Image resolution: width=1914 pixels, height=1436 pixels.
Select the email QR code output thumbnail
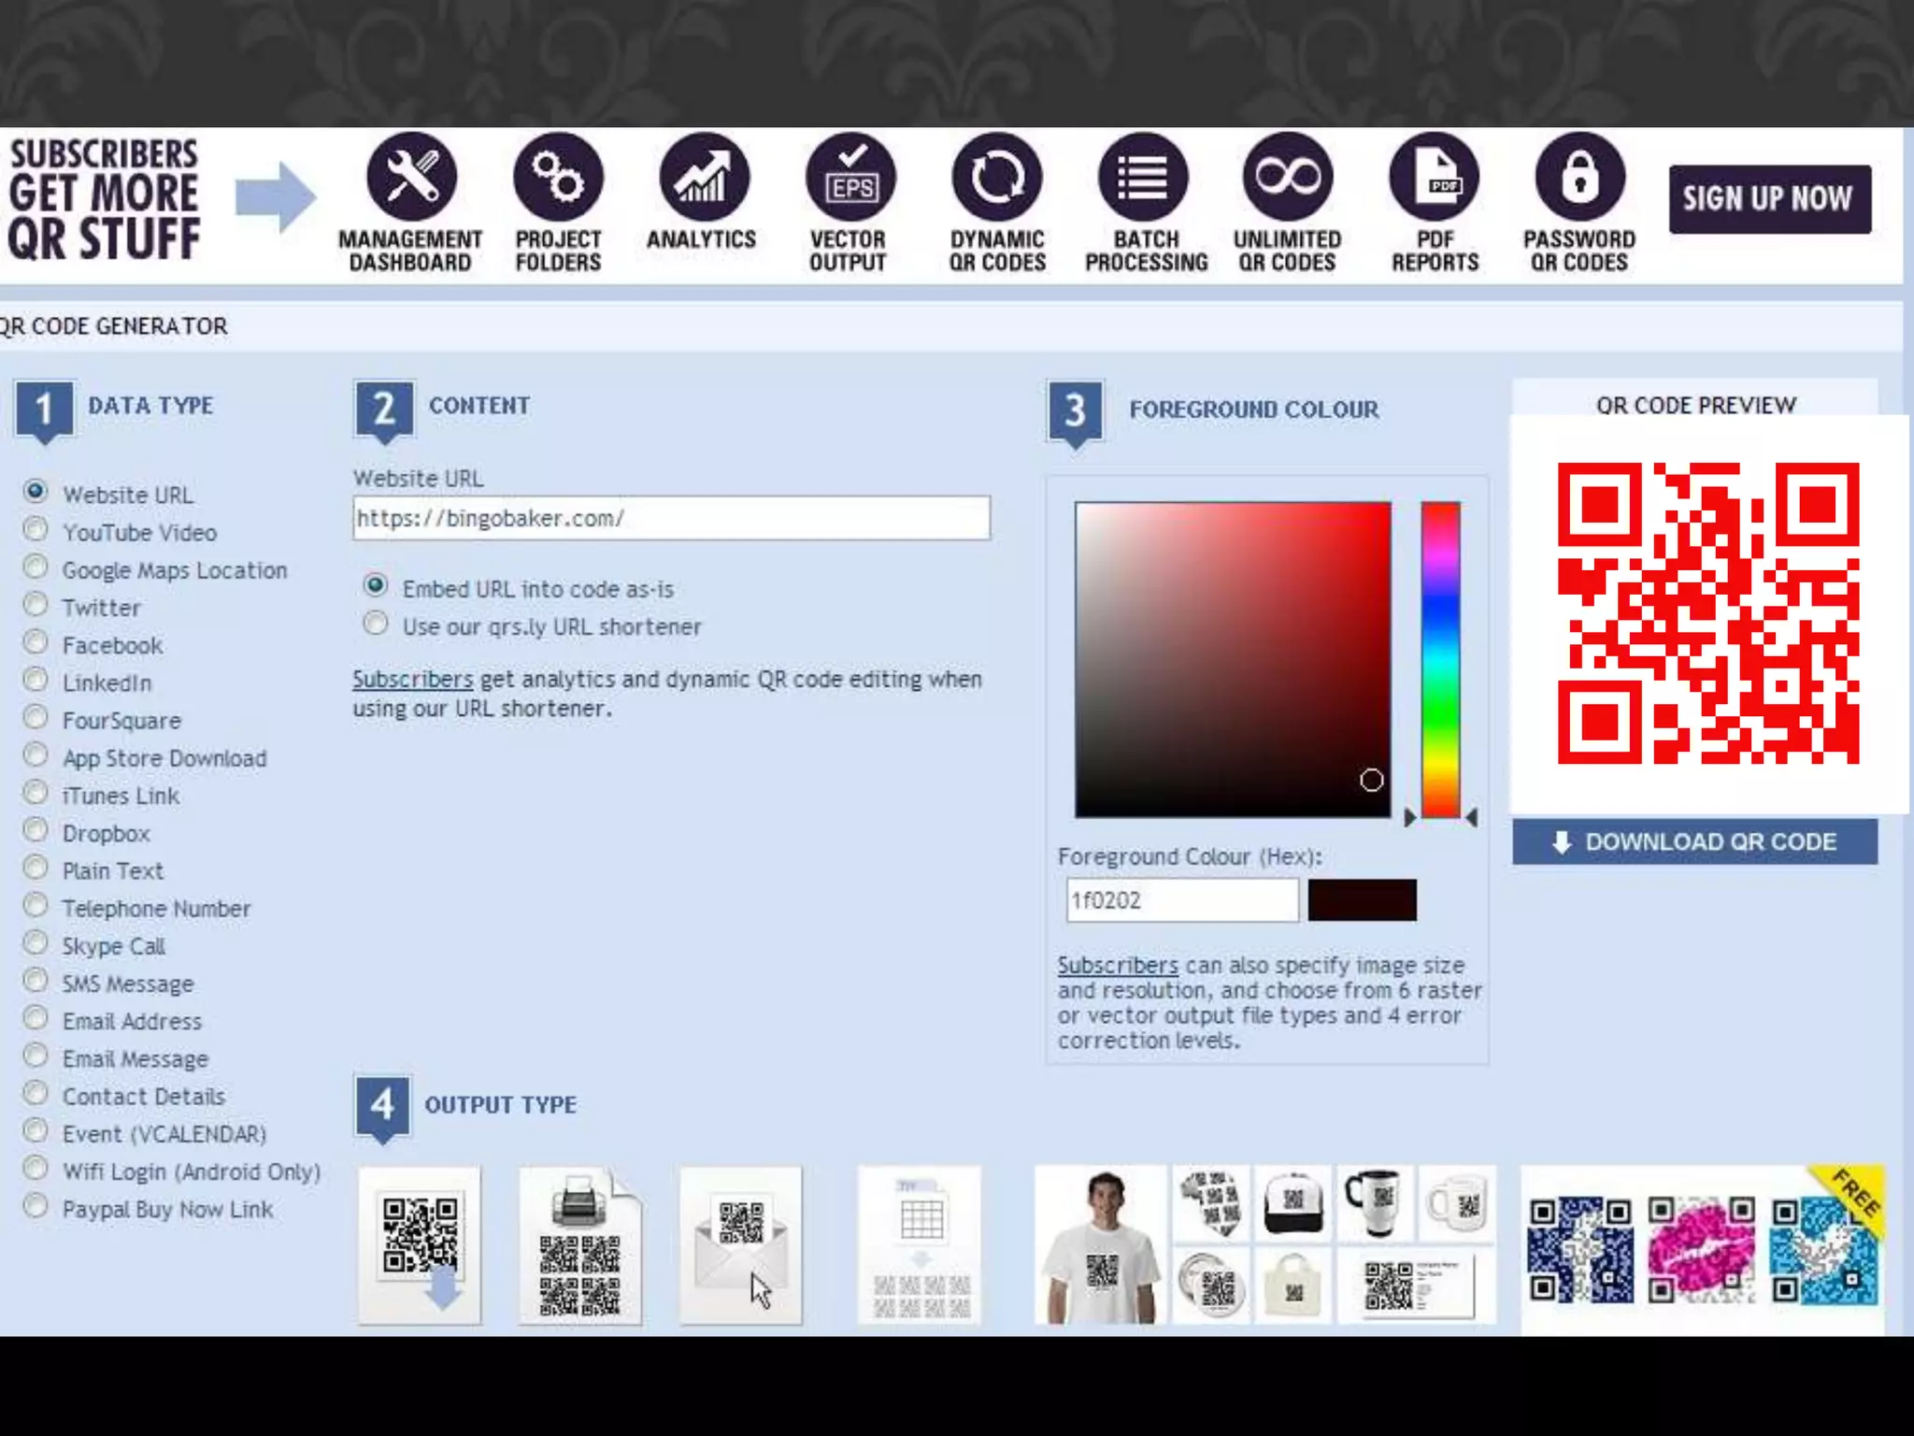tap(740, 1245)
